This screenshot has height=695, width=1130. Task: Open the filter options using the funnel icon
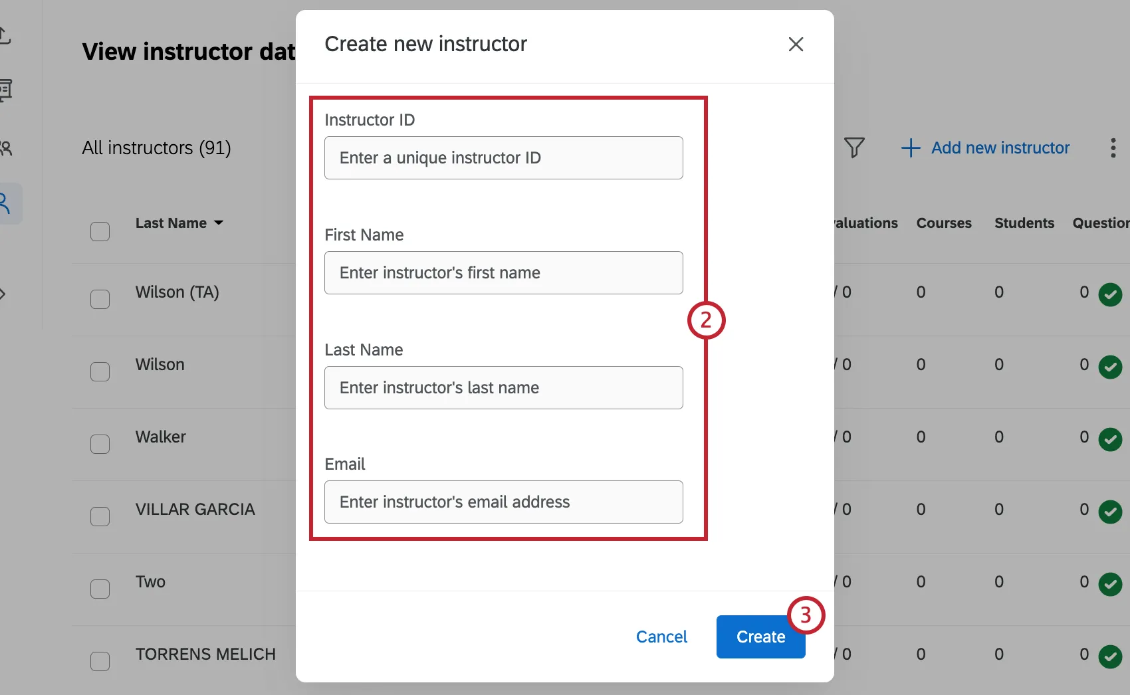point(855,148)
